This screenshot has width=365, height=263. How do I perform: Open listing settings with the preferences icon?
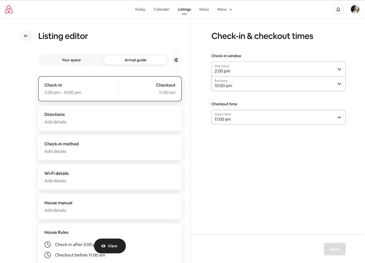[176, 60]
